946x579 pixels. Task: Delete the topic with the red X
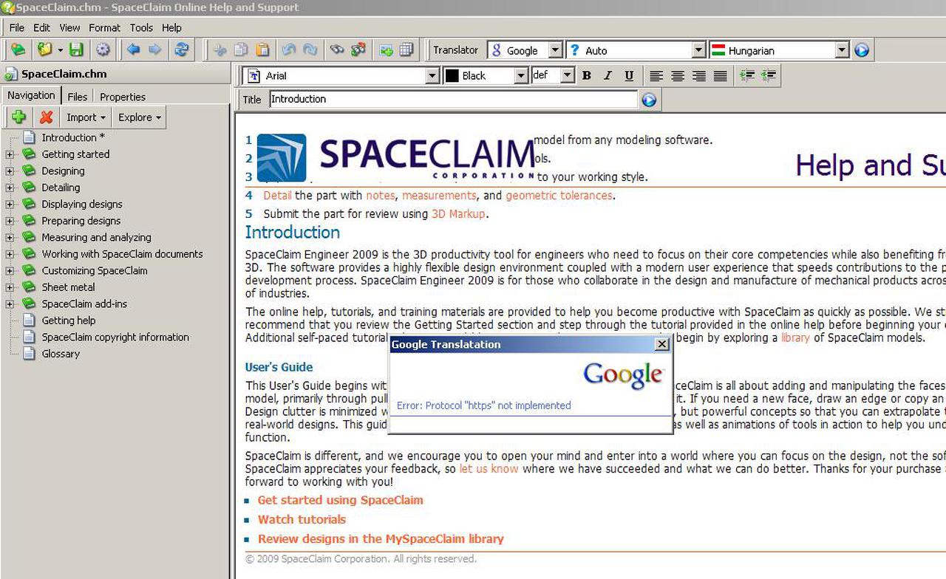click(x=46, y=117)
